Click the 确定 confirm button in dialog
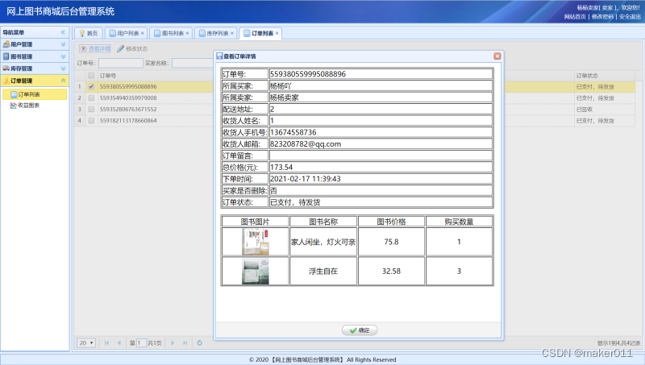 (359, 330)
